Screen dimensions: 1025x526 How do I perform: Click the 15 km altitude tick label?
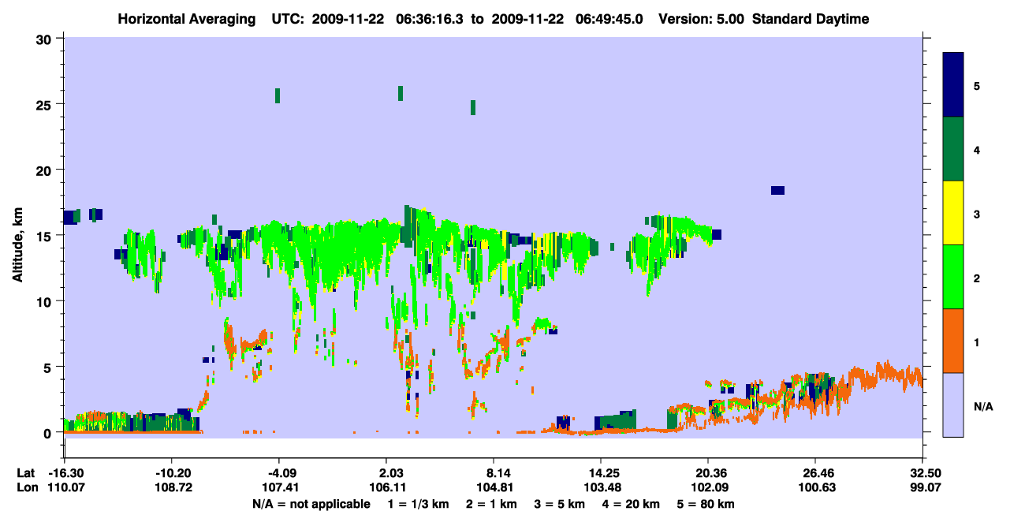(45, 236)
